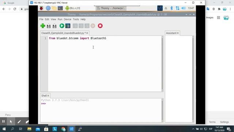This screenshot has width=234, height=132.
Task: Click the Open file icon in Thonny toolbar
Action: coord(49,26)
